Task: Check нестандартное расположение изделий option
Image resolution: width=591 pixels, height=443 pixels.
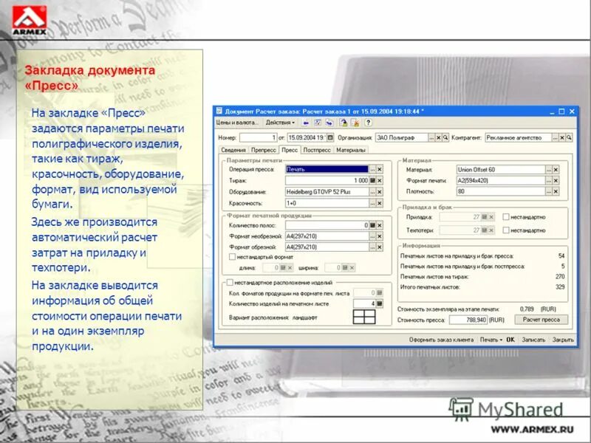Action: point(229,282)
